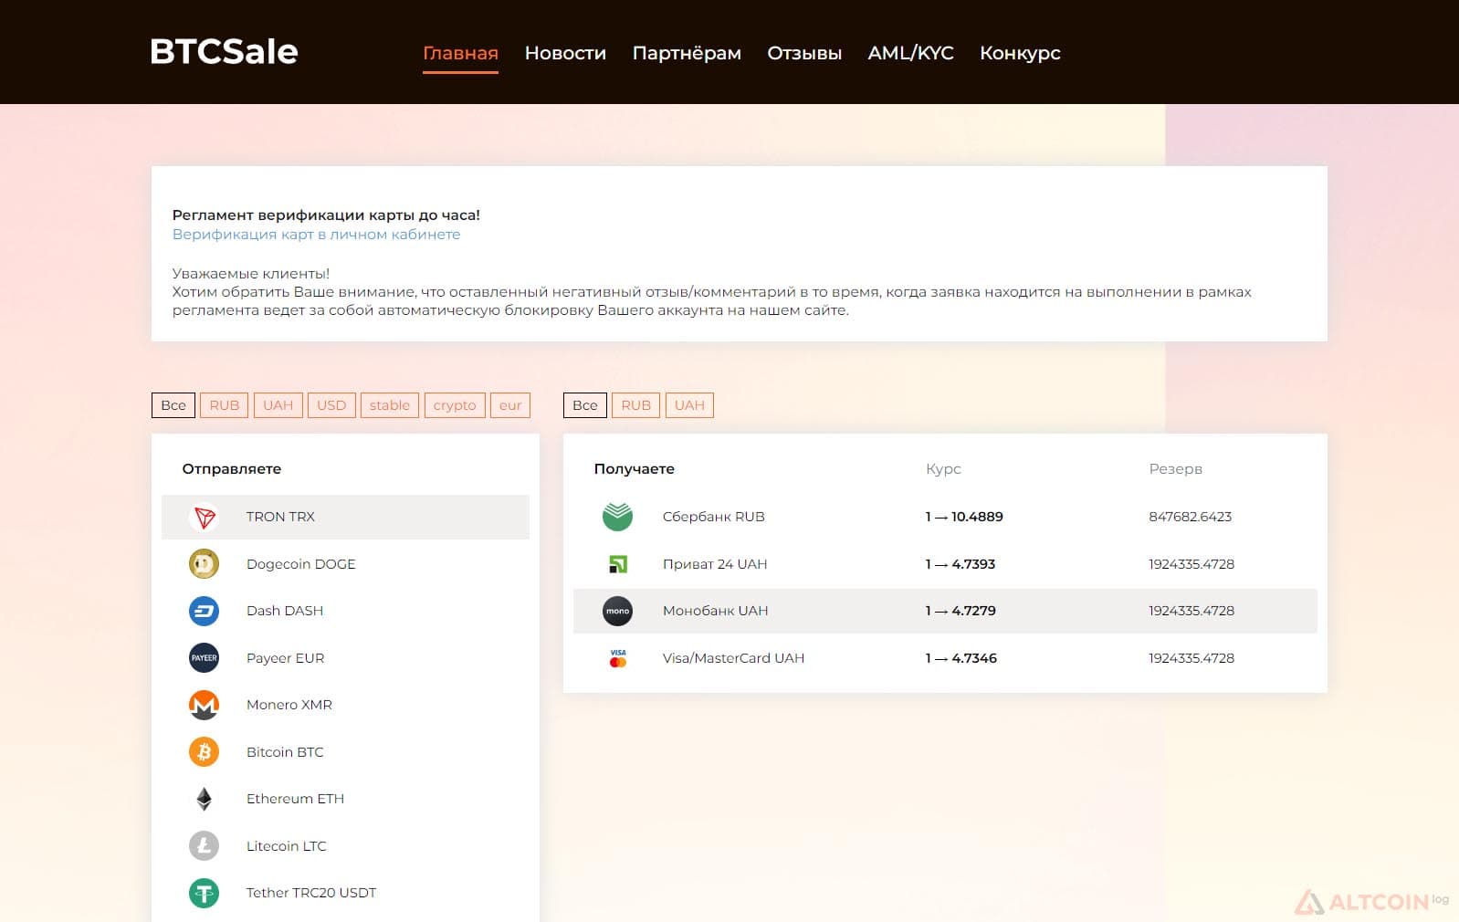Select the Dogecoin DOGE text label
Screen dimensions: 1459x922
[x=301, y=564]
